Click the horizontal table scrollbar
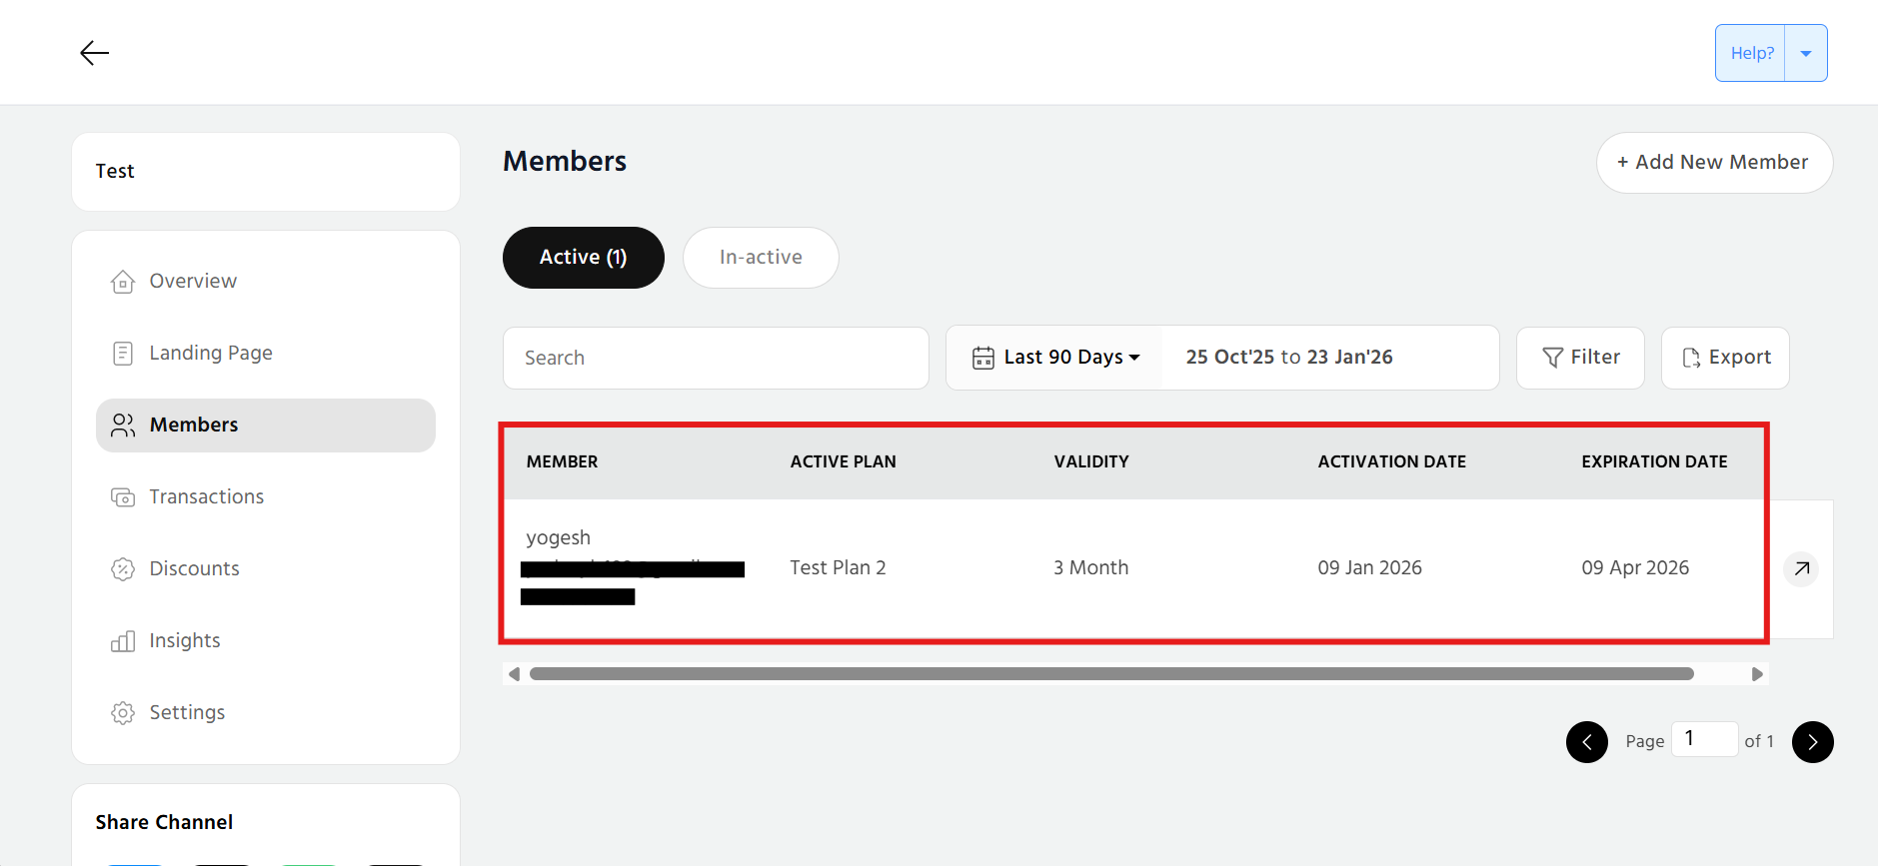Screen dimensions: 1878x866 click(x=1110, y=674)
